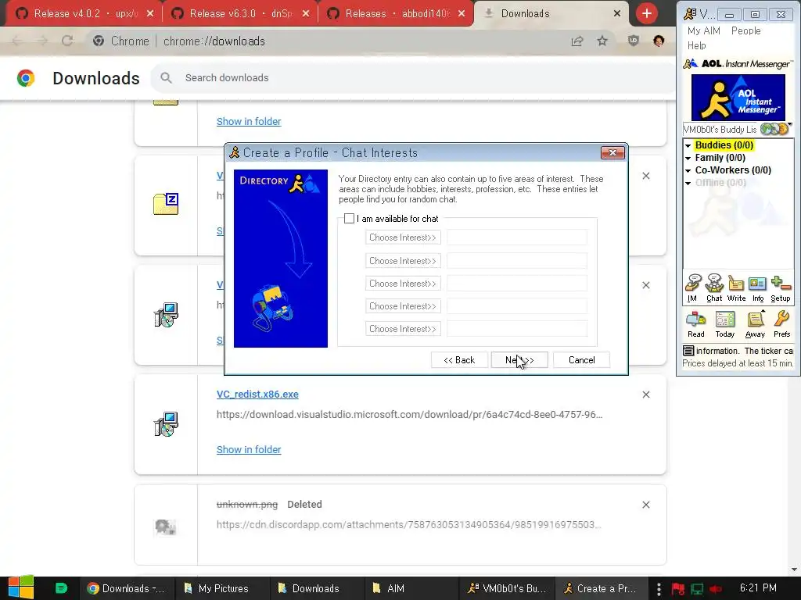Open the Downloads folder taskbar item

[316, 588]
